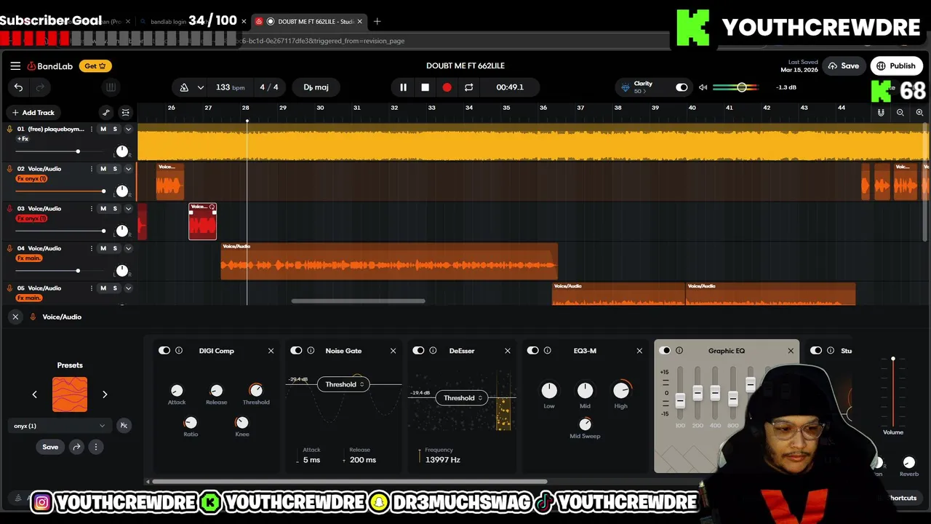Go to the next preset
The image size is (931, 524).
[105, 394]
